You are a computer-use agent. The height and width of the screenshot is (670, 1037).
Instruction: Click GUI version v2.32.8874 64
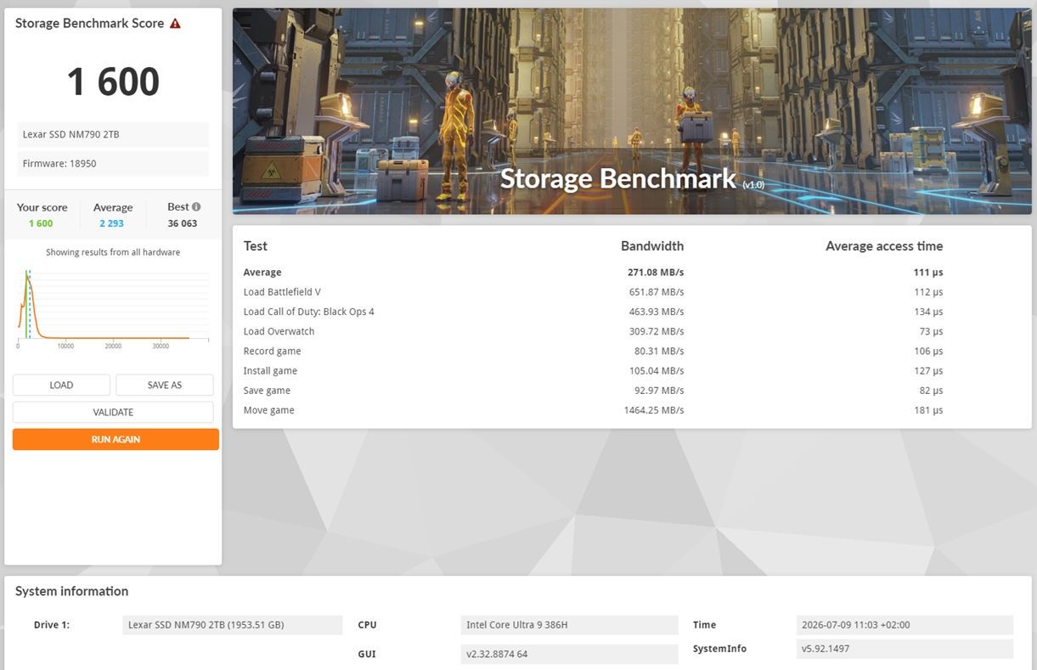tap(569, 654)
